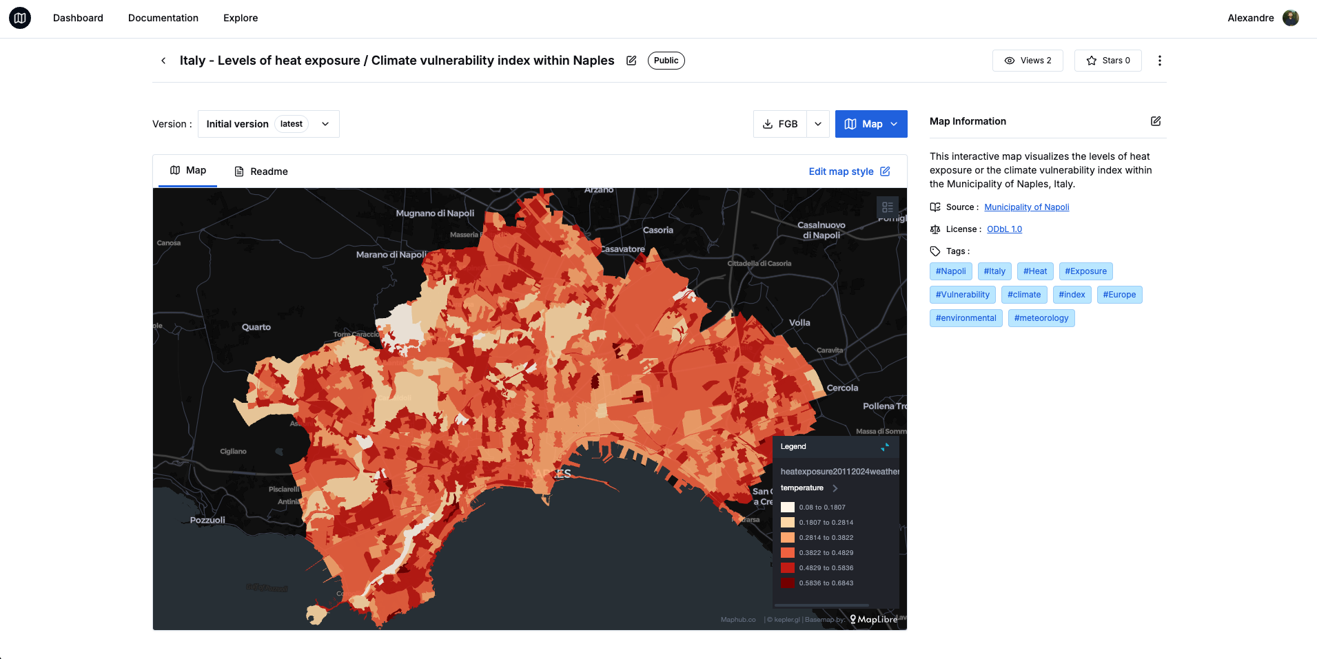
Task: Select the #environmental tag
Action: click(x=966, y=318)
